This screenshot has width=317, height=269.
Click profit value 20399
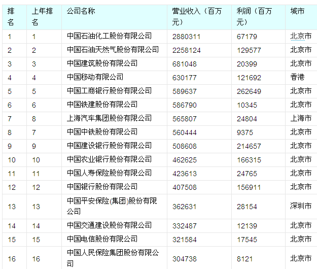click(x=247, y=64)
